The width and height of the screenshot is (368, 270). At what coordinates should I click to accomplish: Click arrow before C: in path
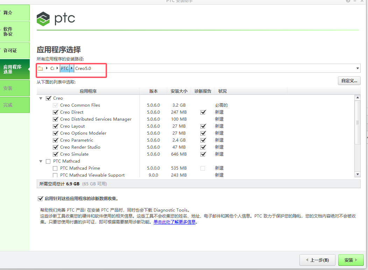pyautogui.click(x=47, y=68)
